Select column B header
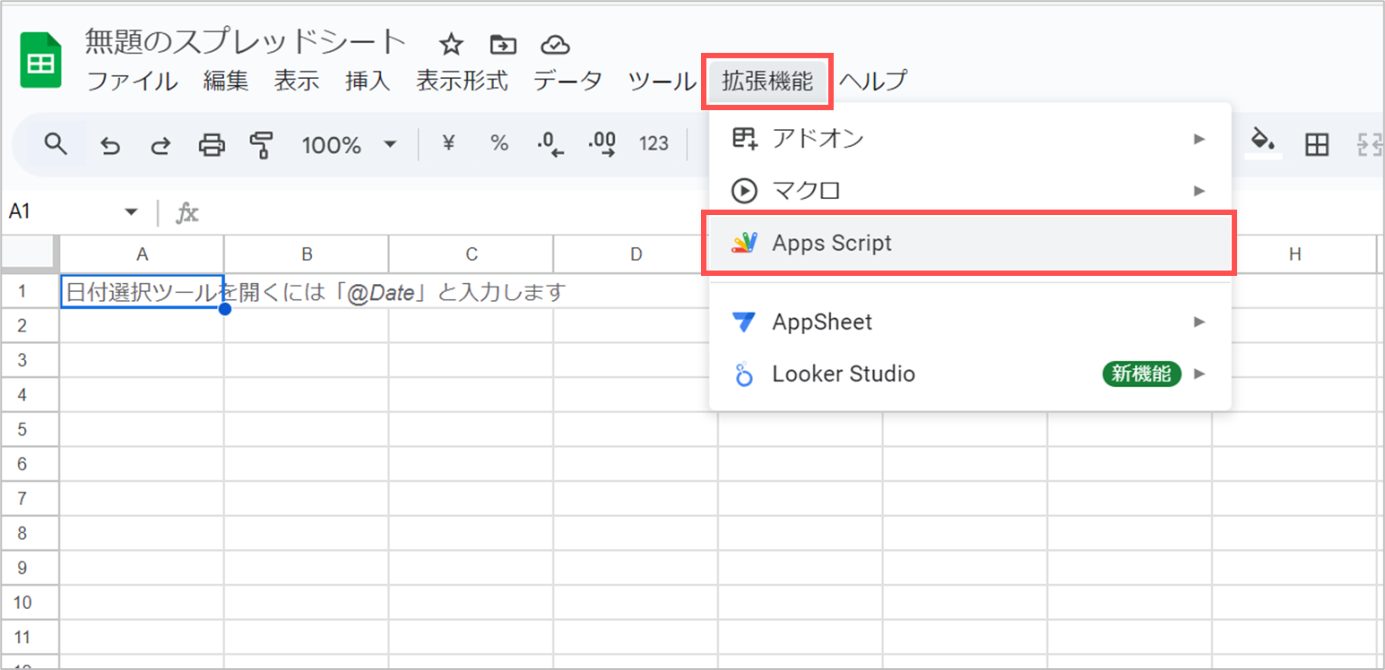1385x670 pixels. (307, 253)
